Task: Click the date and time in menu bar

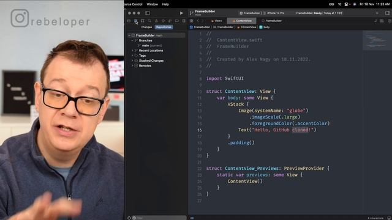Action: (374, 4)
